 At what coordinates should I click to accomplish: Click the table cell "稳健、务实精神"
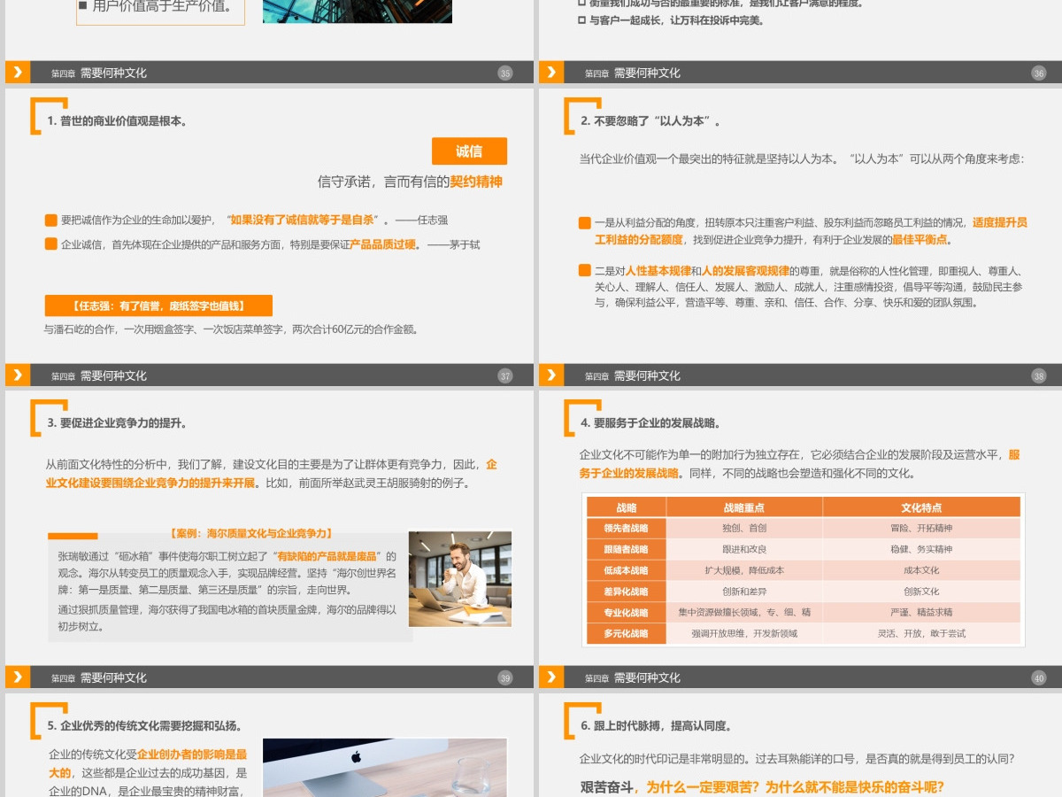(921, 549)
